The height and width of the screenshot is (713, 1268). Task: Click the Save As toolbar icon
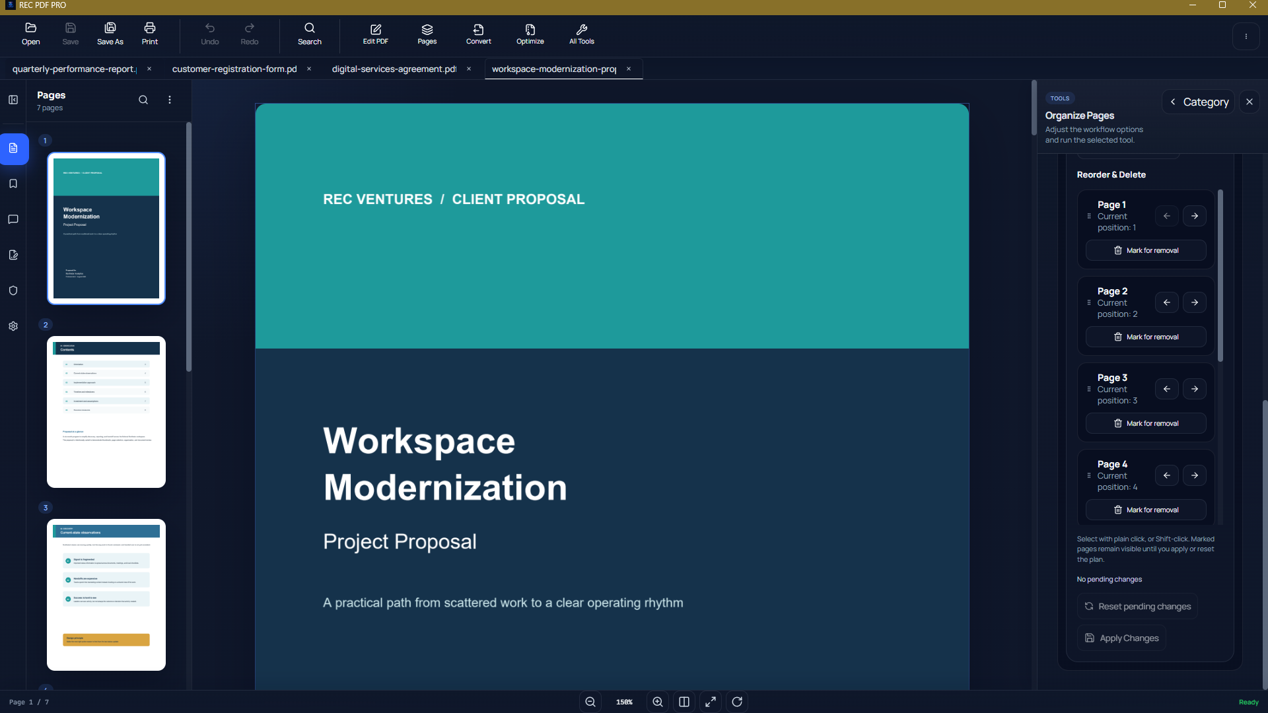point(110,34)
